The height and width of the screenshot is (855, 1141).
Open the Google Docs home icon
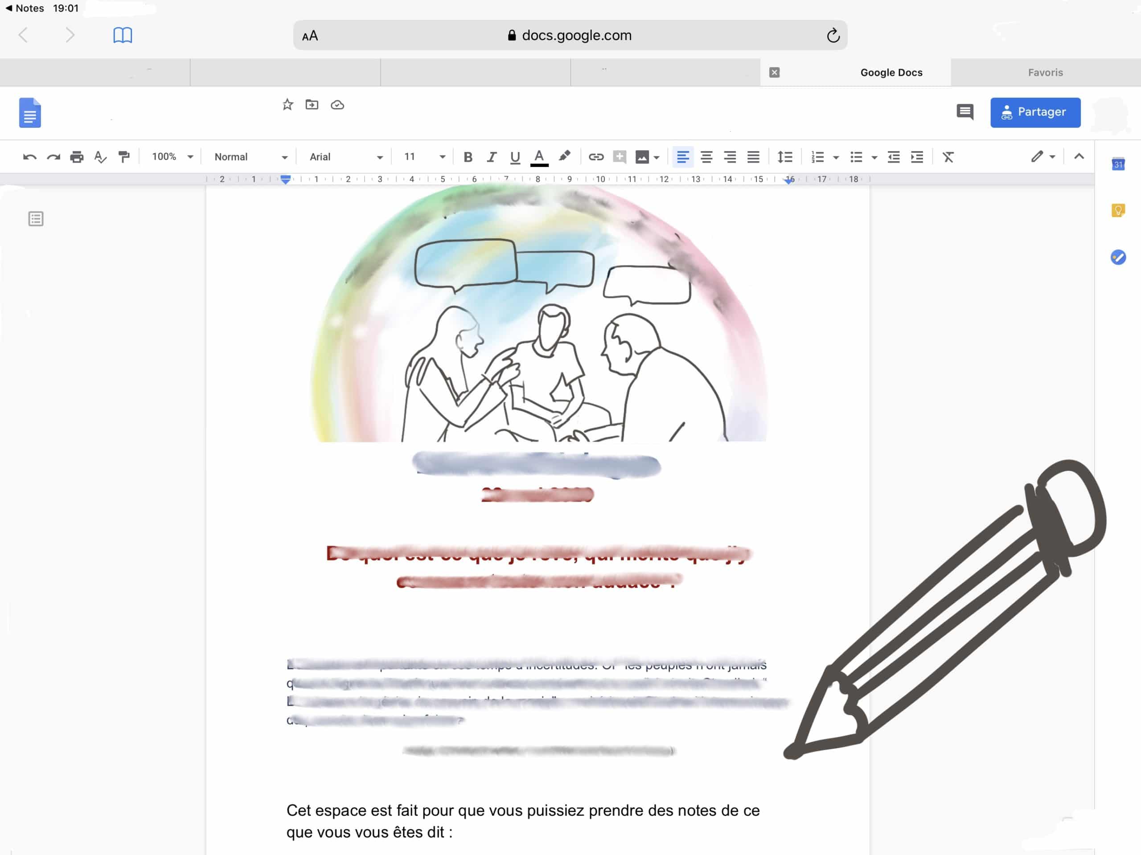click(30, 112)
